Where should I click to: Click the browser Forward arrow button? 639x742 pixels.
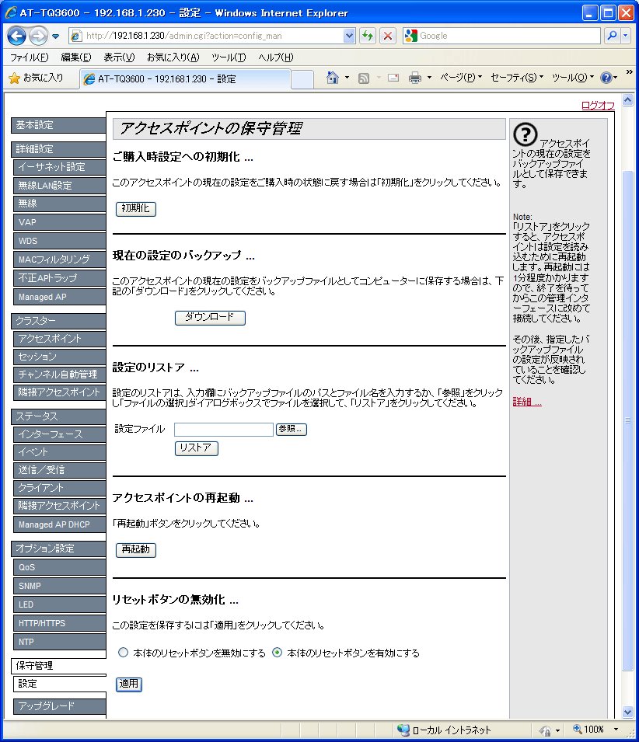[38, 36]
